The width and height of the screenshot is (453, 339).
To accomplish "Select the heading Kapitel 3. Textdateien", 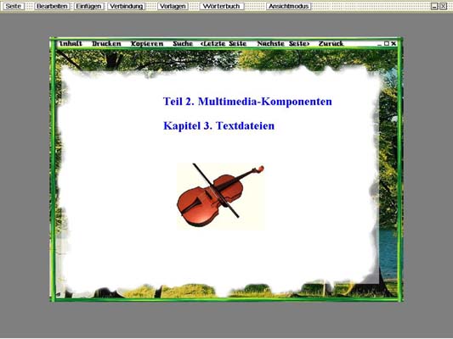I will point(219,126).
